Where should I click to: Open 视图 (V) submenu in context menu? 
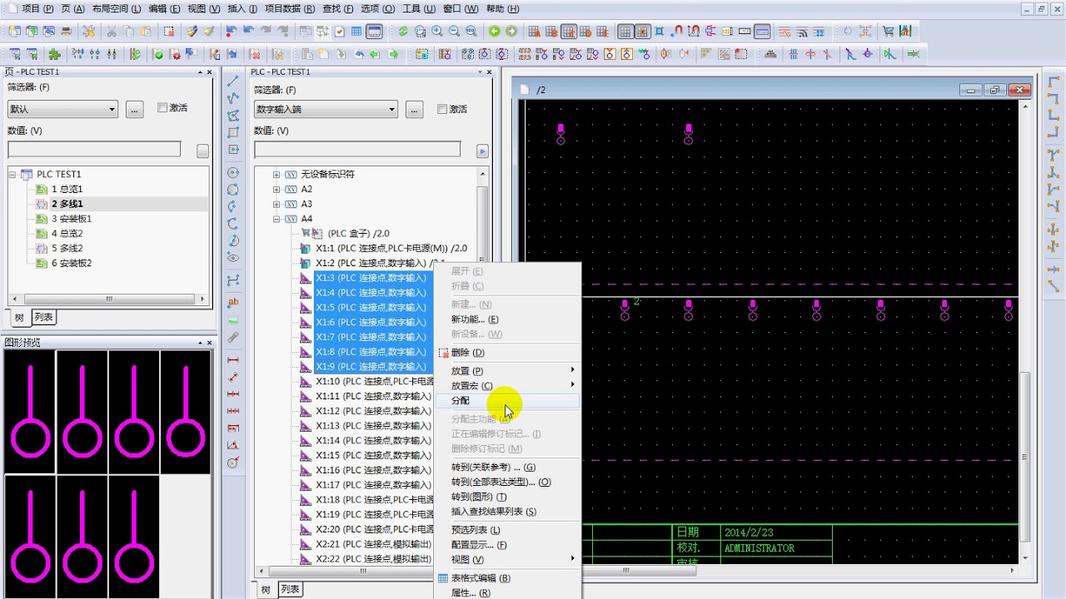(506, 560)
